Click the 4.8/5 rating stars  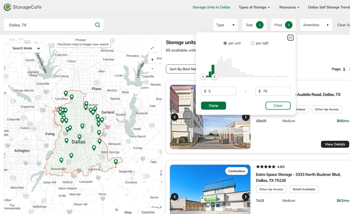(x=266, y=167)
